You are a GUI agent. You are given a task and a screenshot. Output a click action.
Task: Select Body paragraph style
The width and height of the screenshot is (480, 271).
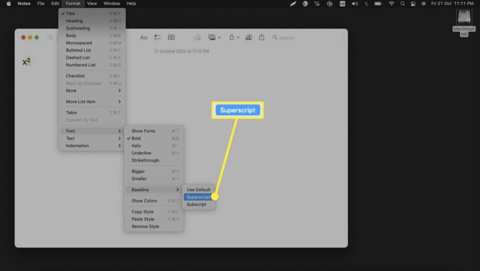point(92,36)
